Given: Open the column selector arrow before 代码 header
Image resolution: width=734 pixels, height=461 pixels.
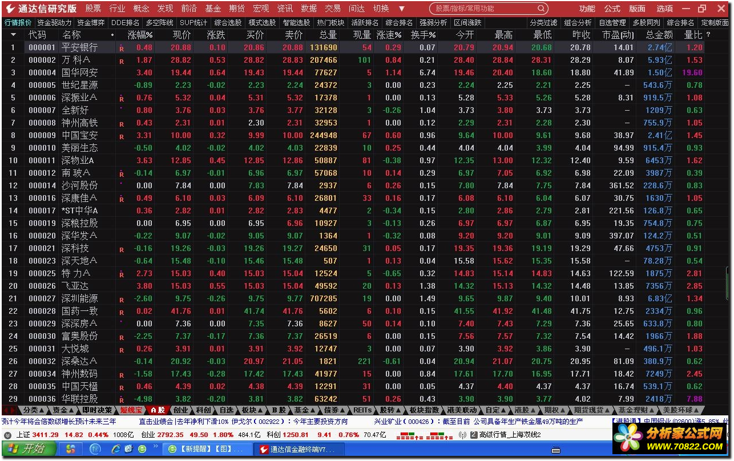Looking at the screenshot, I should 13,35.
